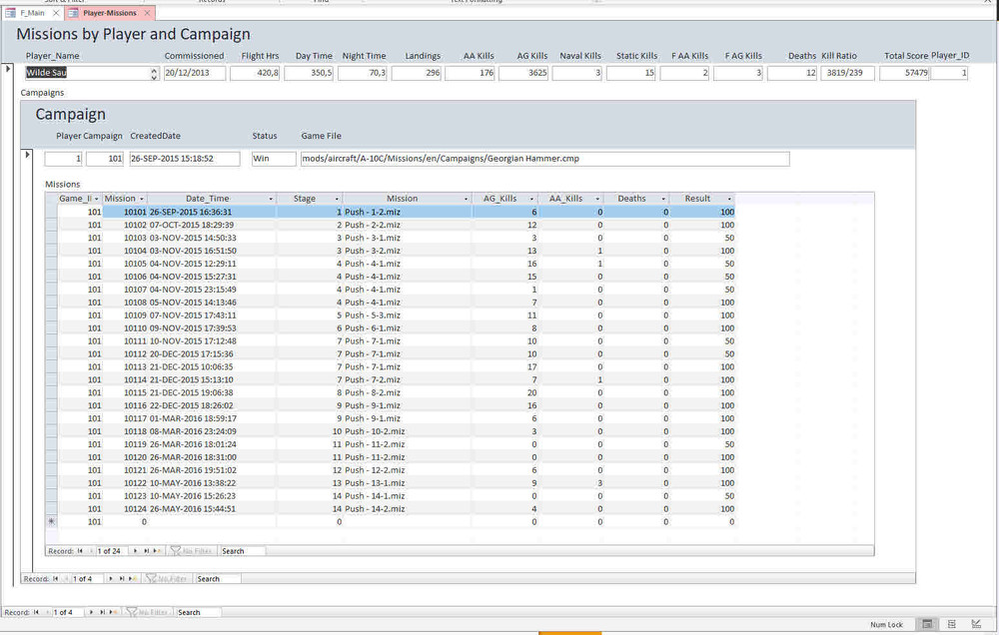Switch to Design View in status bar

(975, 624)
